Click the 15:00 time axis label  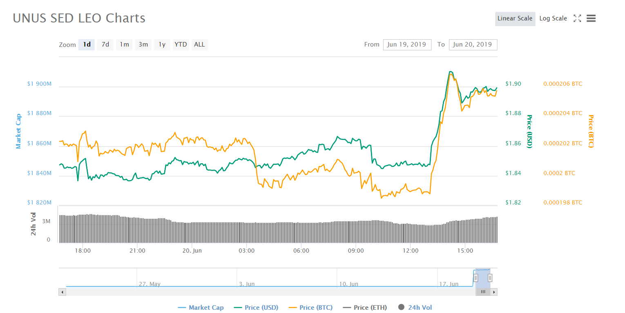(465, 251)
